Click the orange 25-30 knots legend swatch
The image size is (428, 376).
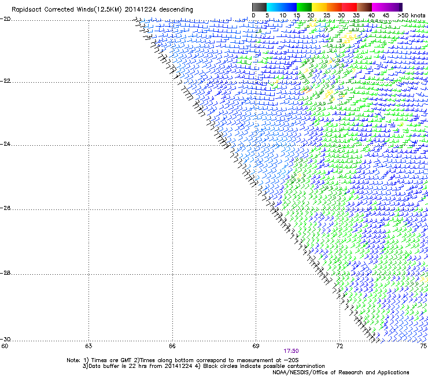coord(334,7)
